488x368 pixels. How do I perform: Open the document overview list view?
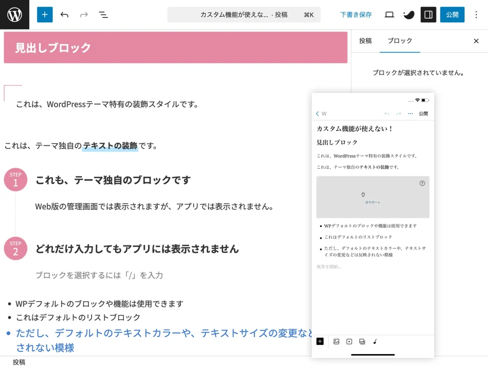[103, 15]
